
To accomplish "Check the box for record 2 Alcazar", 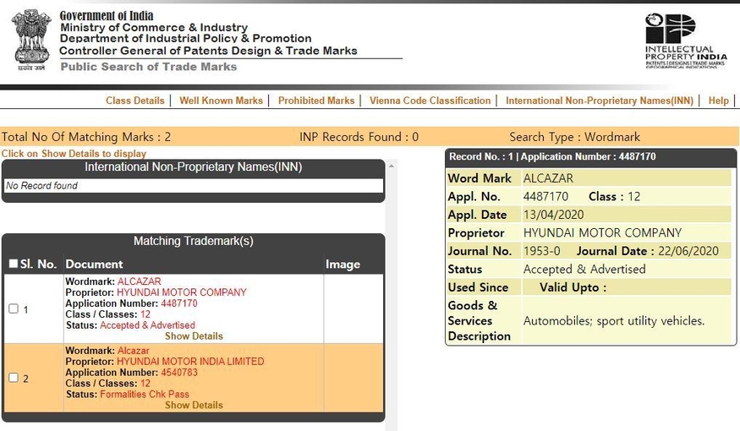I will 14,378.
